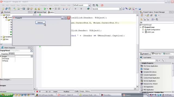Switch to the Design view tab
The image size is (174, 97).
(82, 91)
